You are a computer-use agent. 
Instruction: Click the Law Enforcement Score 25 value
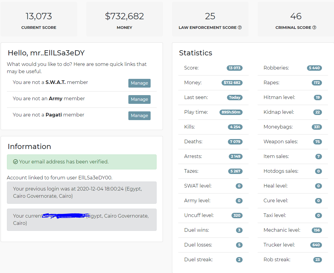pos(210,16)
